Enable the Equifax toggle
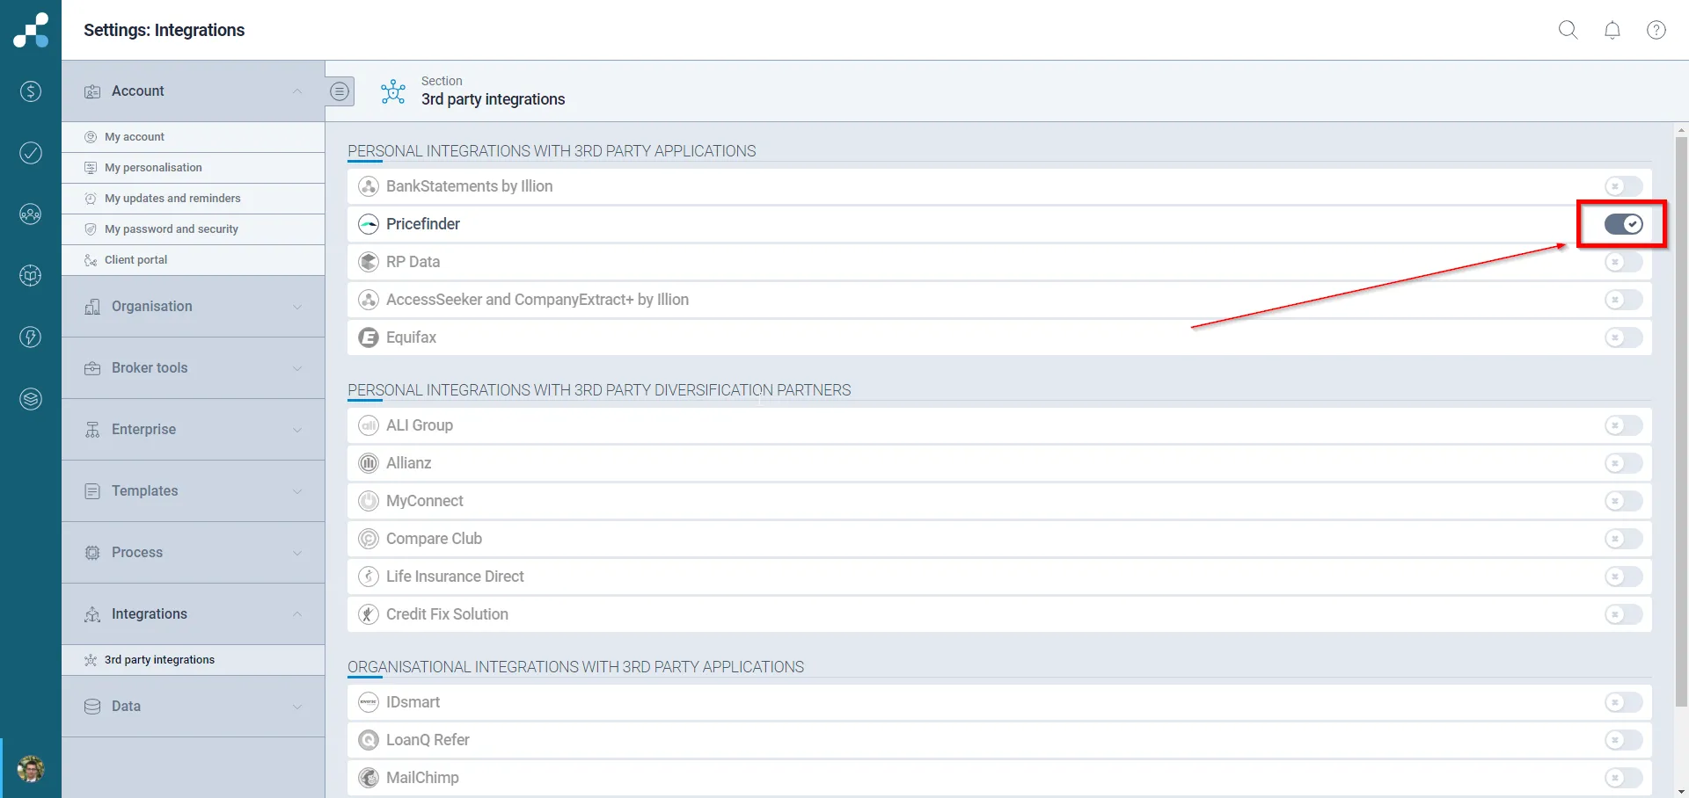 1623,337
